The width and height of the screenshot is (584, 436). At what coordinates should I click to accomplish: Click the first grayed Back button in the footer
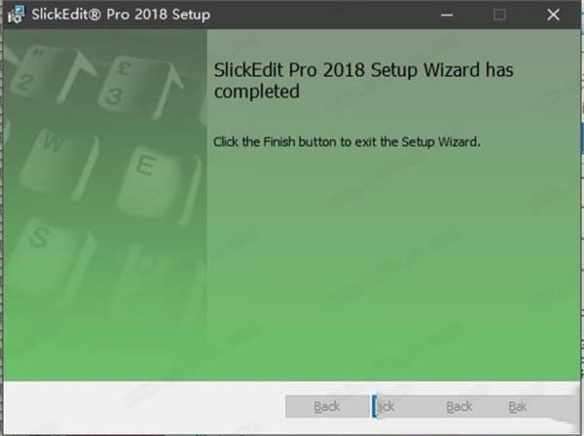point(327,406)
